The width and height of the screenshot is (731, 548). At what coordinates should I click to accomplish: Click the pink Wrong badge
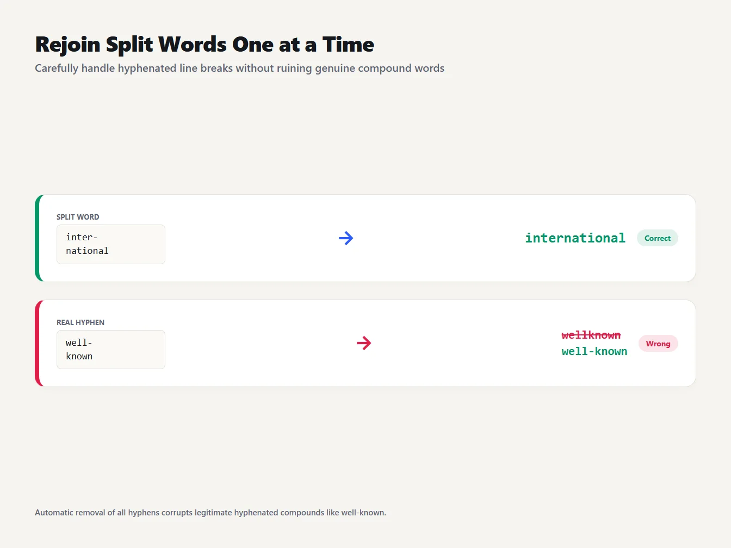(658, 344)
